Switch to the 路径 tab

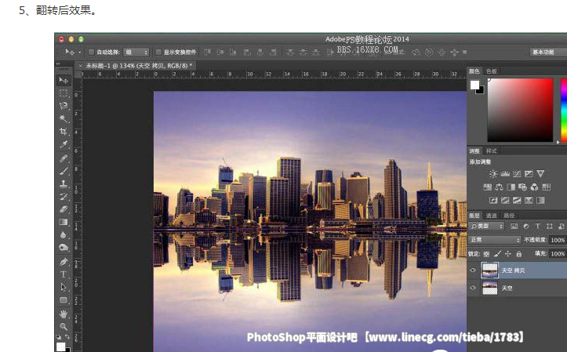pos(509,216)
